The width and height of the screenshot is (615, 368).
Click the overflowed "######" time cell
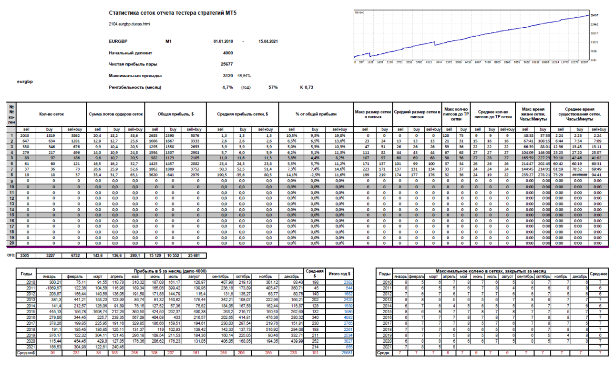[580, 175]
